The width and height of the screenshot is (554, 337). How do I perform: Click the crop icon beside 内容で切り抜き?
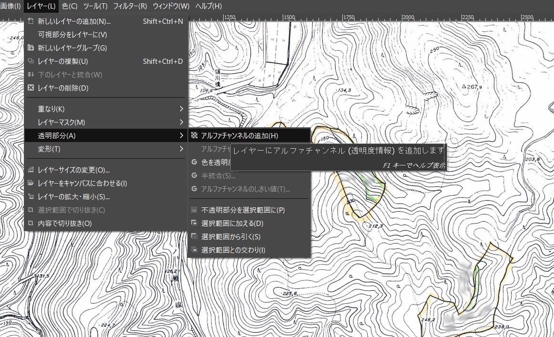pos(31,223)
